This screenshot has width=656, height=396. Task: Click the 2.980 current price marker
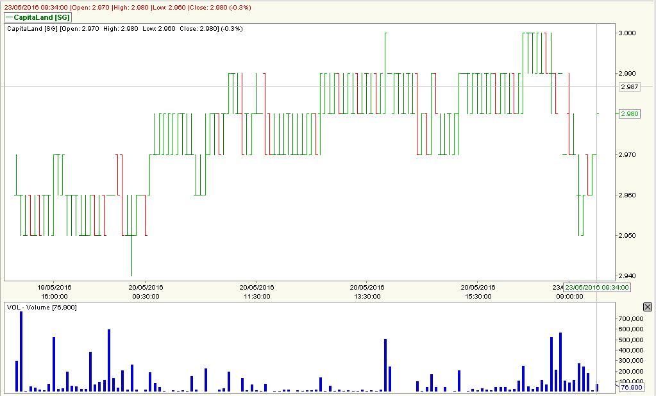(x=630, y=114)
